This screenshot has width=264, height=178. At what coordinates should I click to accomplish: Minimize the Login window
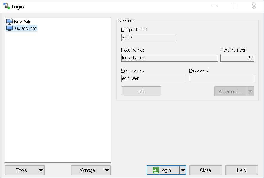[215, 6]
